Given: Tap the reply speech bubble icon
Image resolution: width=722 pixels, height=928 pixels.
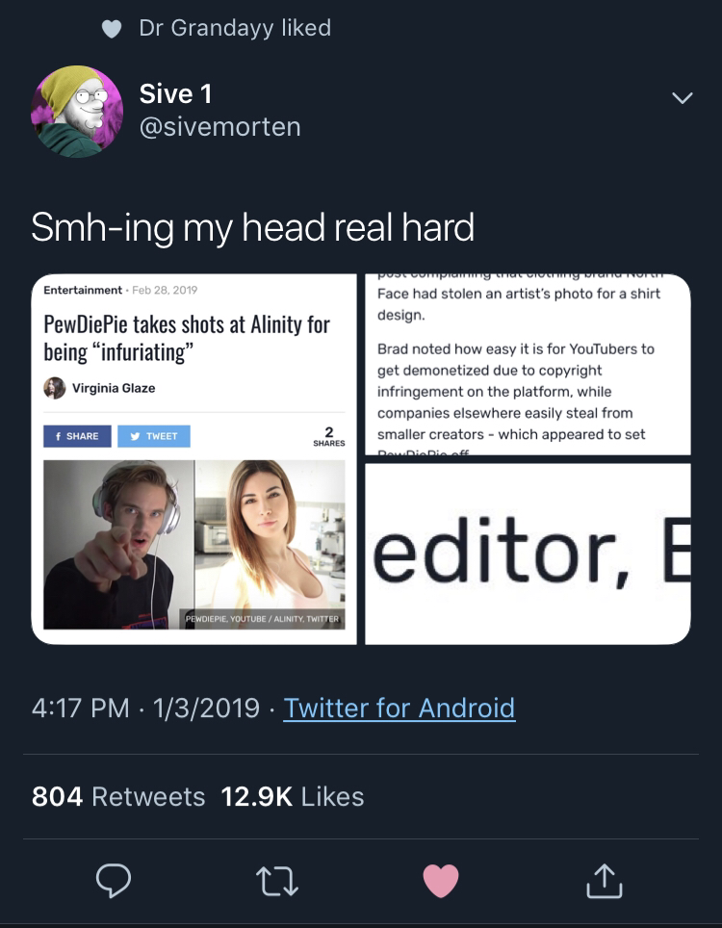Looking at the screenshot, I should coord(113,881).
